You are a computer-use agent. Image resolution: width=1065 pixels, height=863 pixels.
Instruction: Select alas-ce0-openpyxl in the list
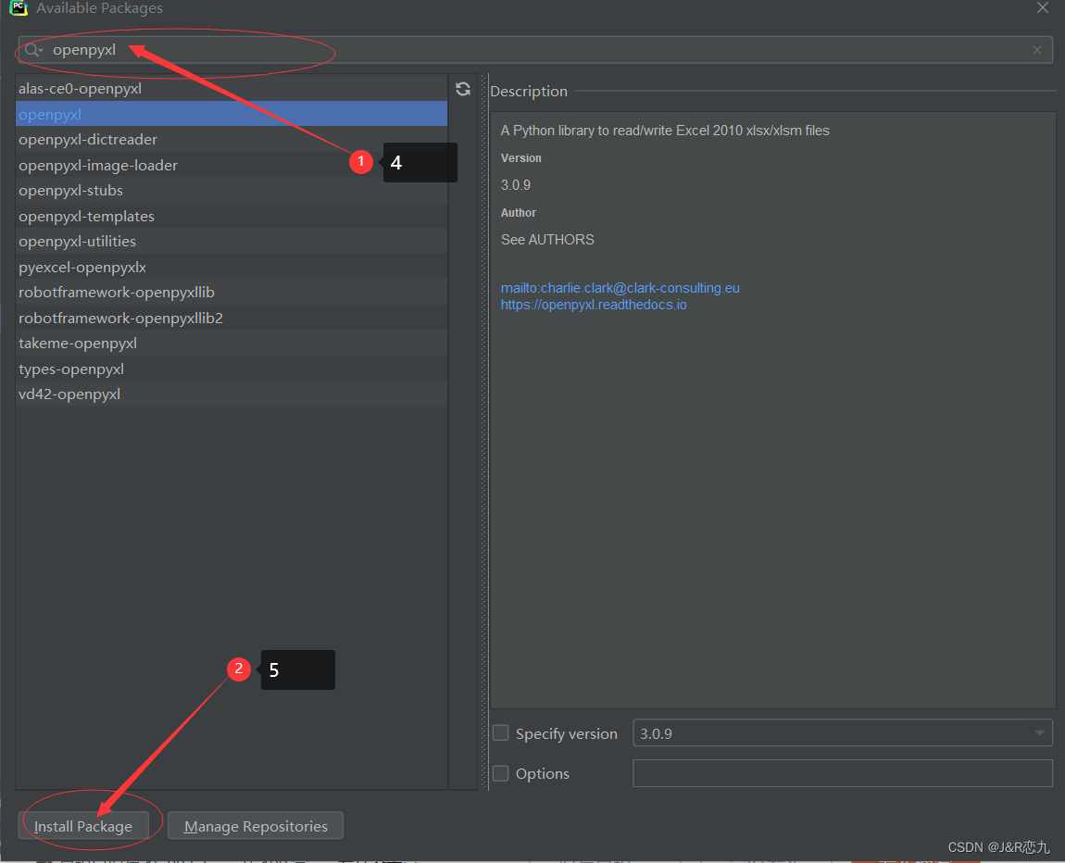click(232, 89)
